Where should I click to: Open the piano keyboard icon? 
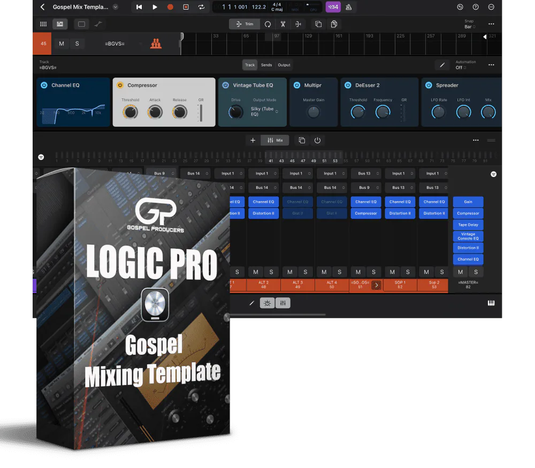point(491,303)
